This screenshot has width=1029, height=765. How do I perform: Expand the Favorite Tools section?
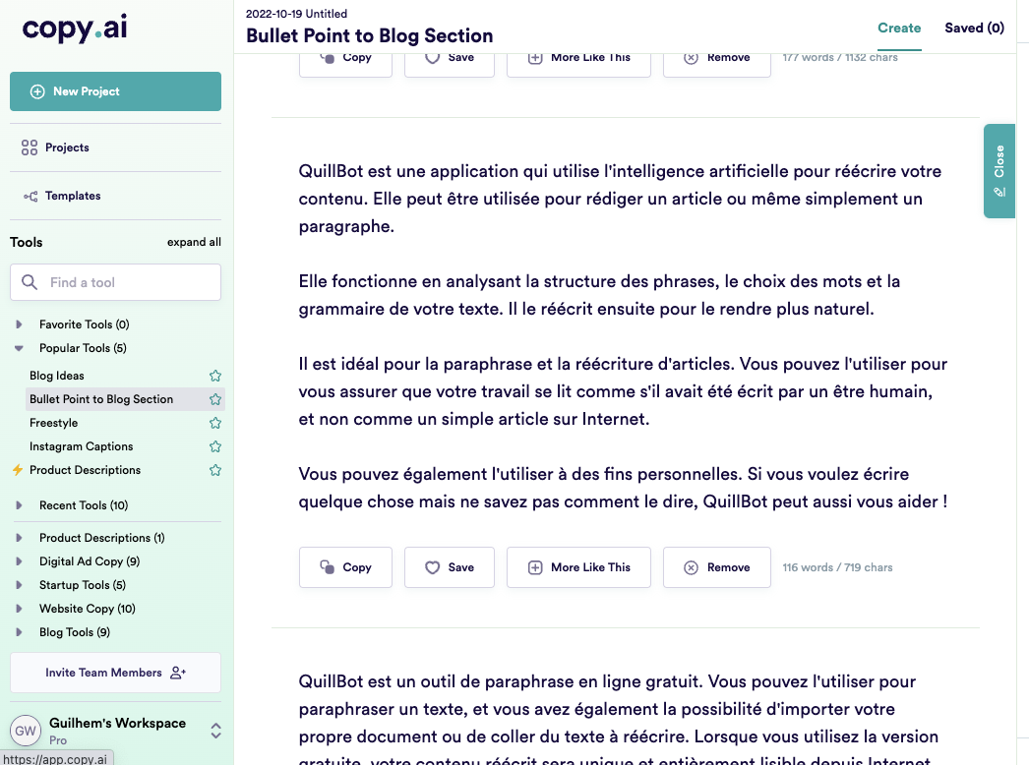[x=19, y=324]
